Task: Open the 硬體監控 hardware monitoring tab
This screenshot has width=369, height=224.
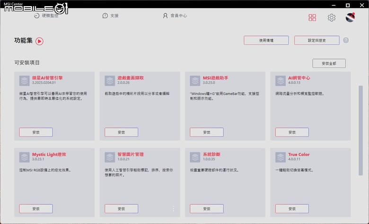Action: tap(46, 16)
